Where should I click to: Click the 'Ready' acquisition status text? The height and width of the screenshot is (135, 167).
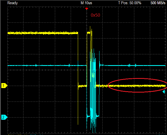pos(12,3)
